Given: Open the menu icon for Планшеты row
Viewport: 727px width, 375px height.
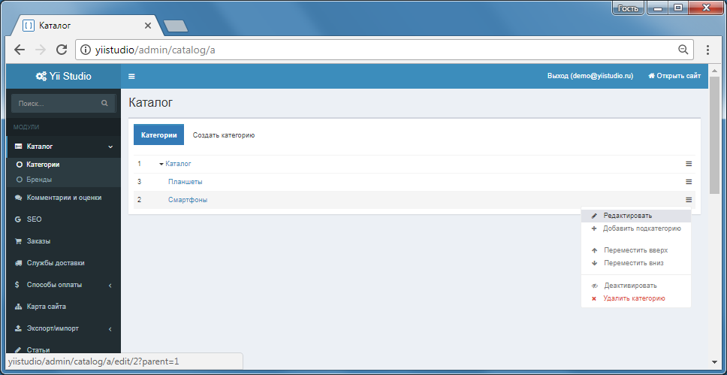Looking at the screenshot, I should tap(689, 182).
